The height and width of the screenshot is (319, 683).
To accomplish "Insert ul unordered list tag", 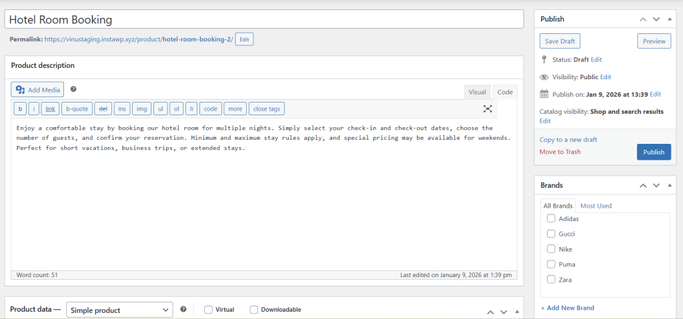I will coord(160,109).
